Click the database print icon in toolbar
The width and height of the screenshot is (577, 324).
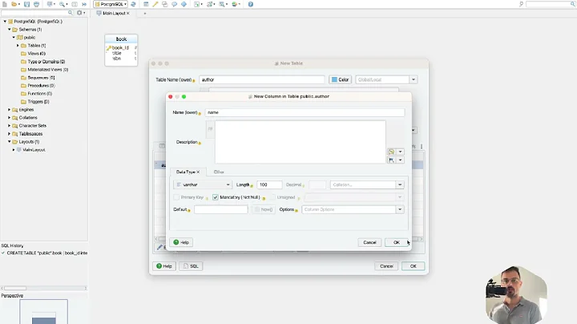coord(36,4)
